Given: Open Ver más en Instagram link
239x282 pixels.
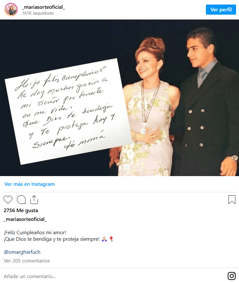Looking at the screenshot, I should [30, 184].
